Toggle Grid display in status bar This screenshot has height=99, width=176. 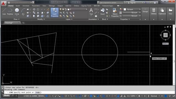pos(46,96)
